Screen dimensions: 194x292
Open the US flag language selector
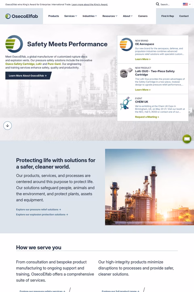[187, 4]
